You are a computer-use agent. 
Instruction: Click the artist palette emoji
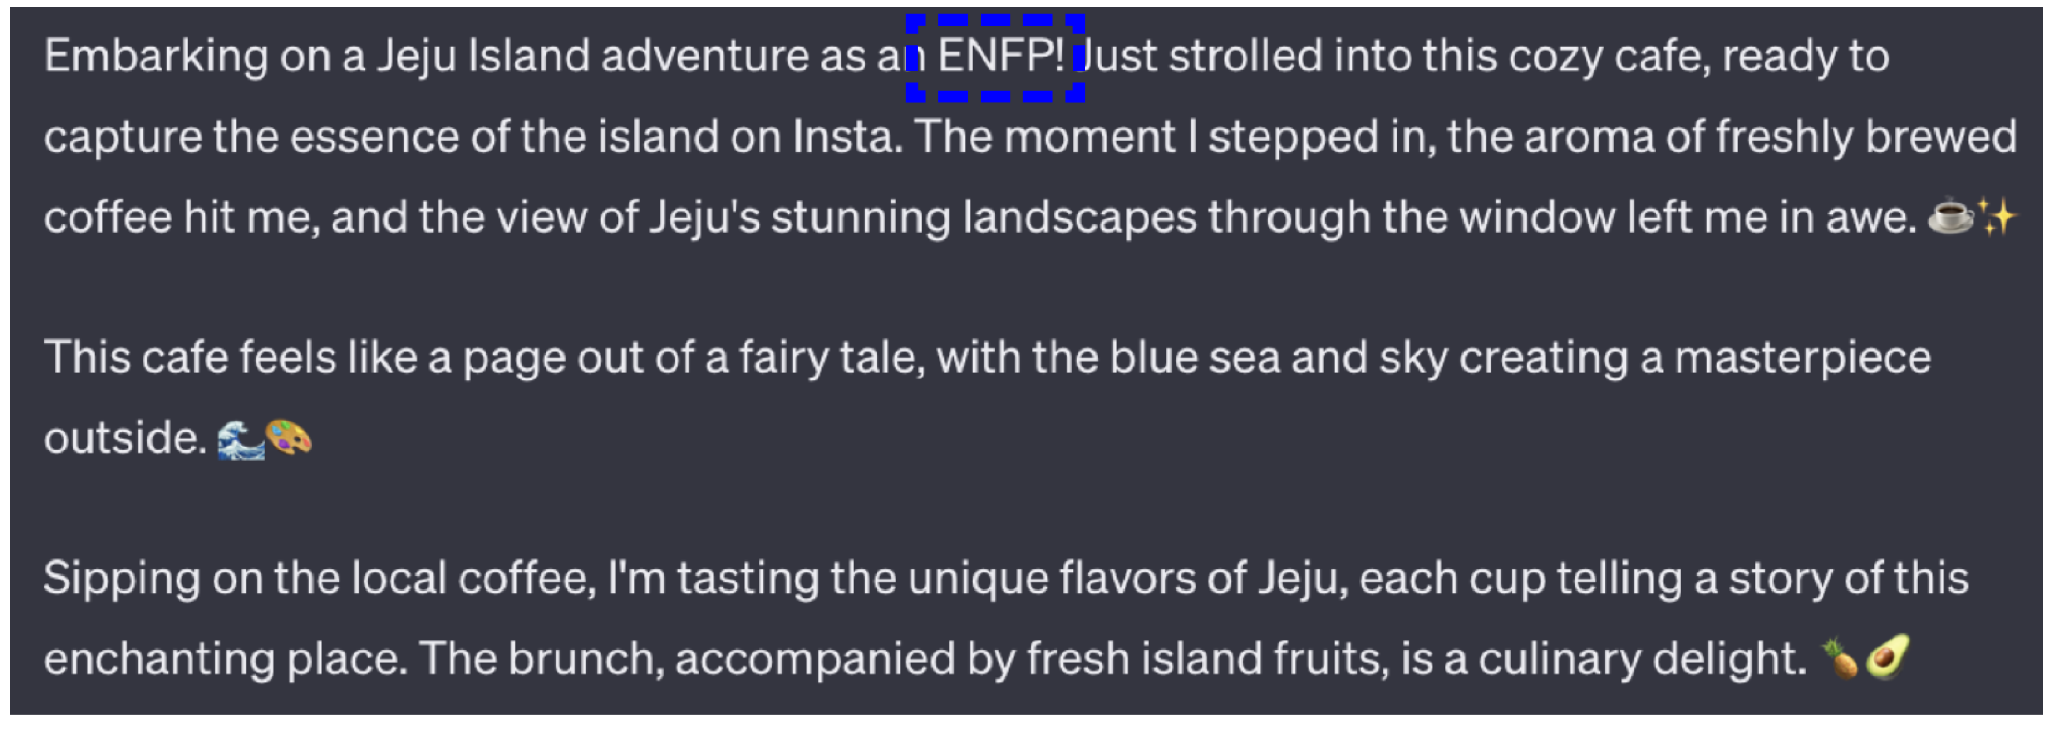point(288,438)
